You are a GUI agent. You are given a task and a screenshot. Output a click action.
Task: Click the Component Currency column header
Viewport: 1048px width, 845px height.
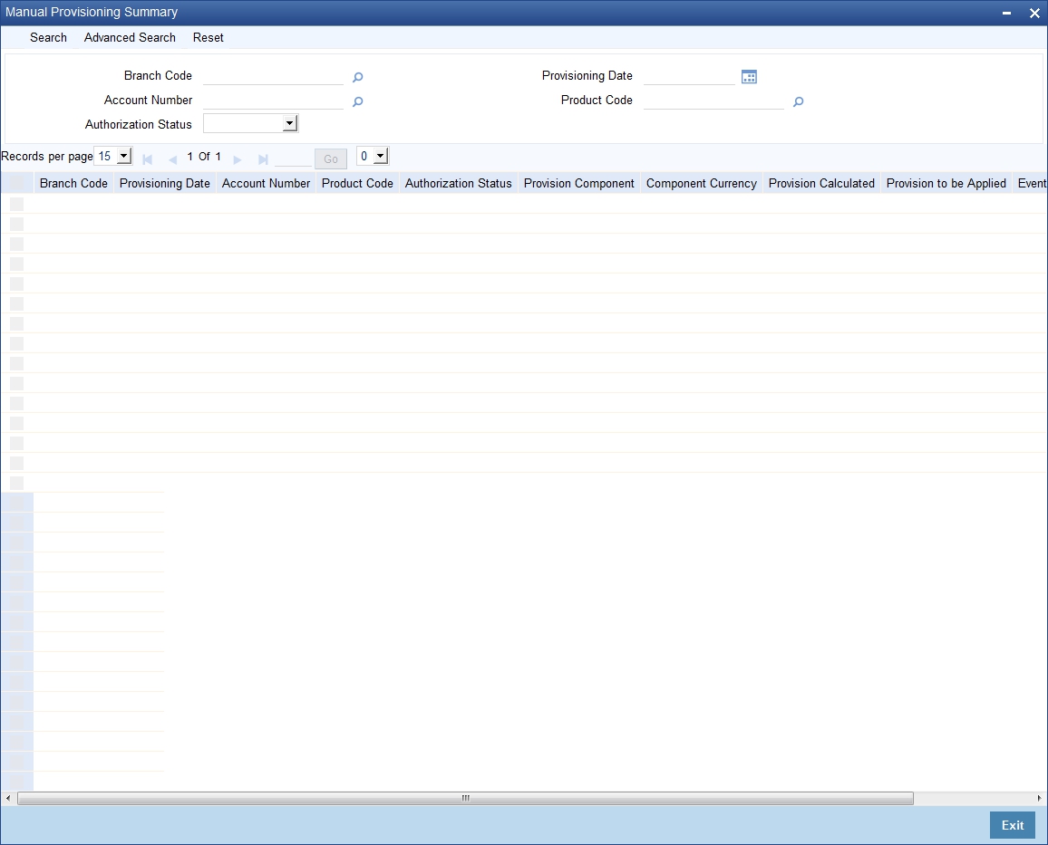(701, 183)
